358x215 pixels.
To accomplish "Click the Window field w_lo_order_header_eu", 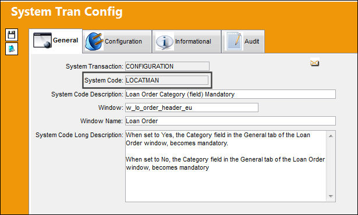I will pyautogui.click(x=192, y=107).
